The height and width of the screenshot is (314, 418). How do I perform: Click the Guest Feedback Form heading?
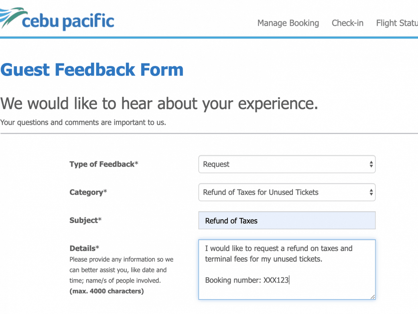click(x=92, y=69)
